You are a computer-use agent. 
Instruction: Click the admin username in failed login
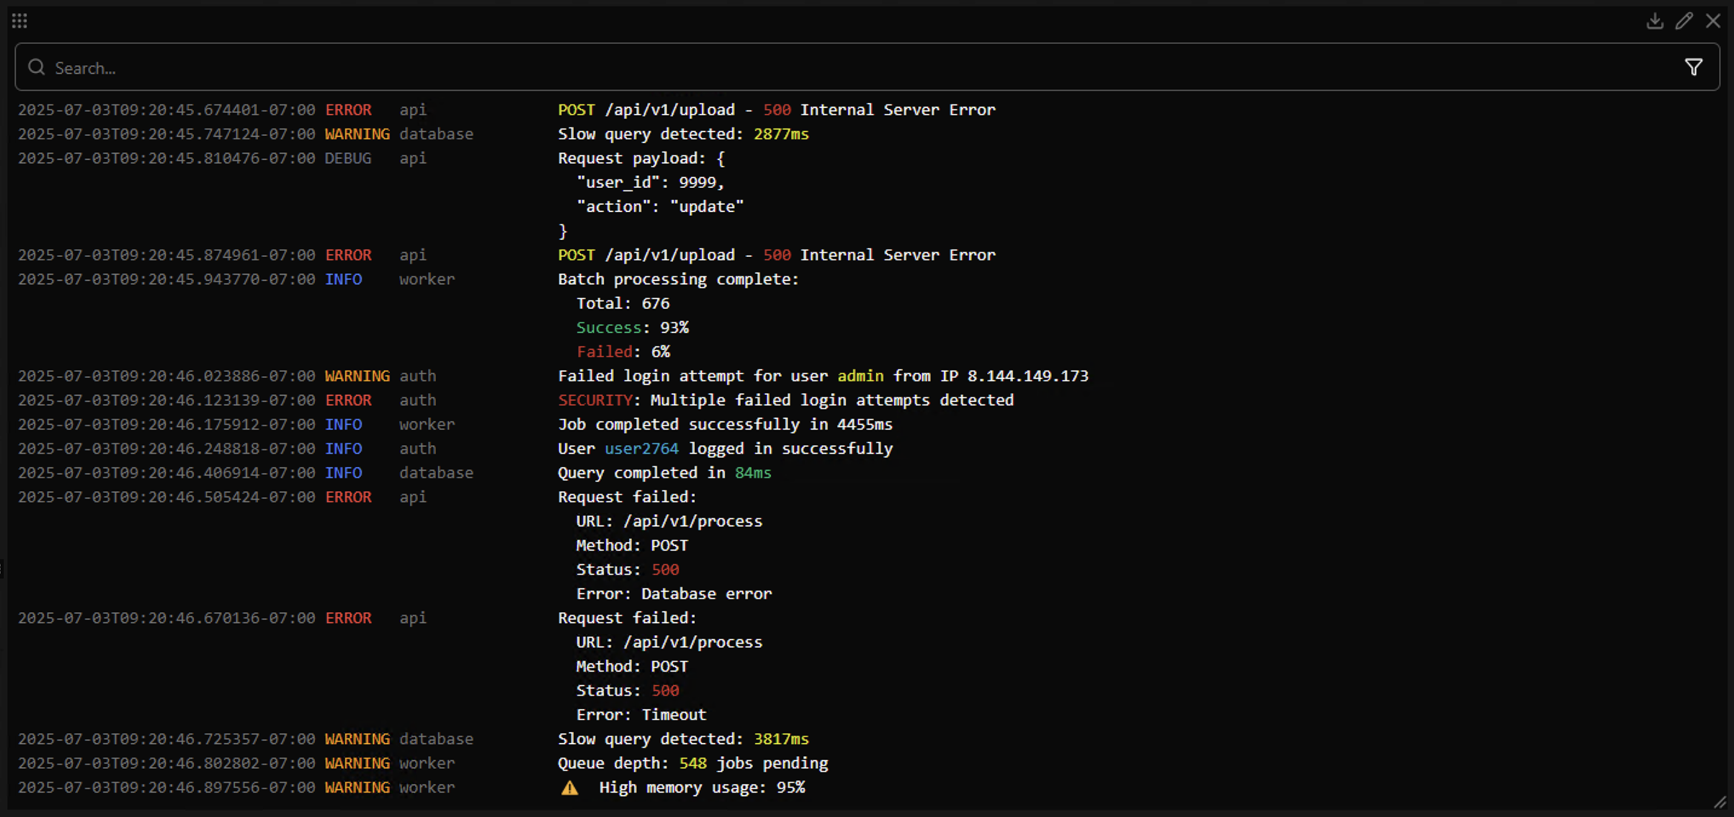(x=860, y=376)
